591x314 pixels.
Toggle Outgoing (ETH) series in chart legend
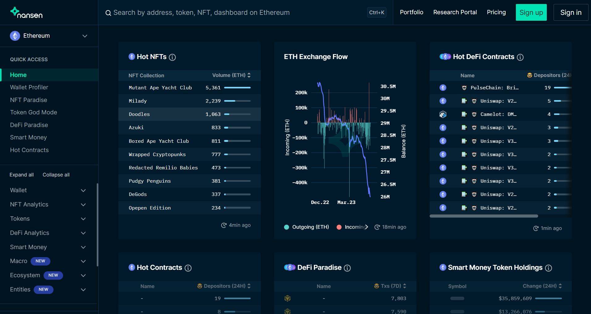[306, 227]
